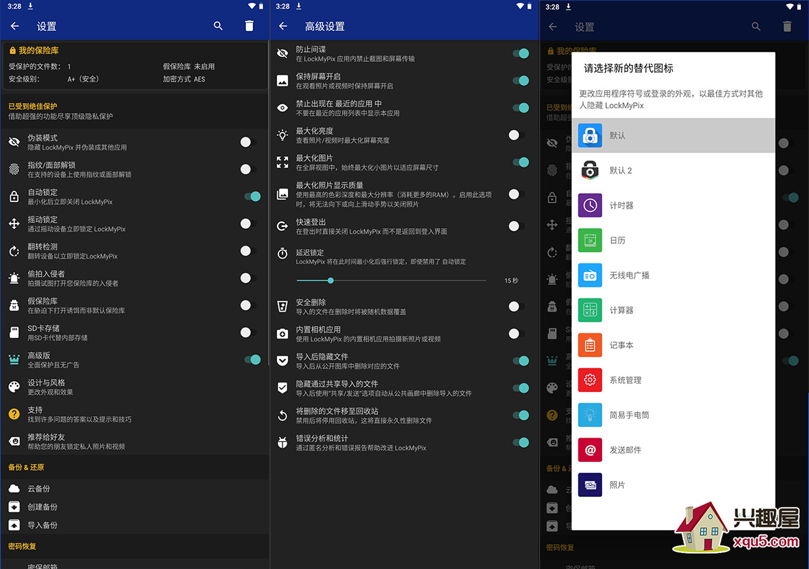Tap 发送邮件 @ app icon
The height and width of the screenshot is (569, 809).
coord(590,450)
